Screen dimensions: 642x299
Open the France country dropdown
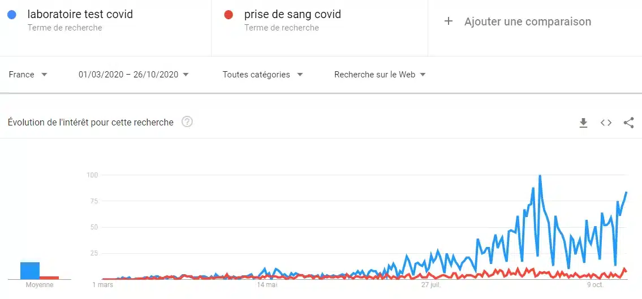point(28,75)
